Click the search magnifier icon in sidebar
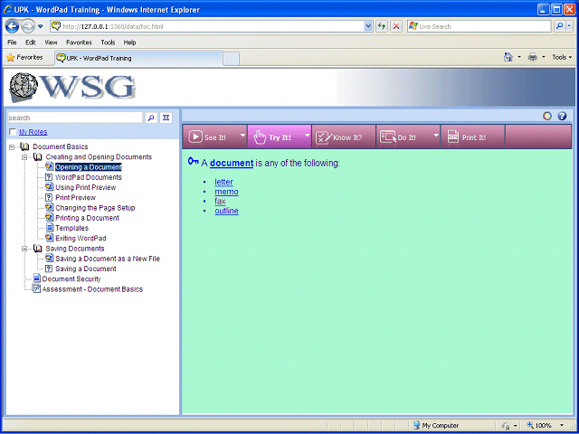This screenshot has width=579, height=434. 151,118
